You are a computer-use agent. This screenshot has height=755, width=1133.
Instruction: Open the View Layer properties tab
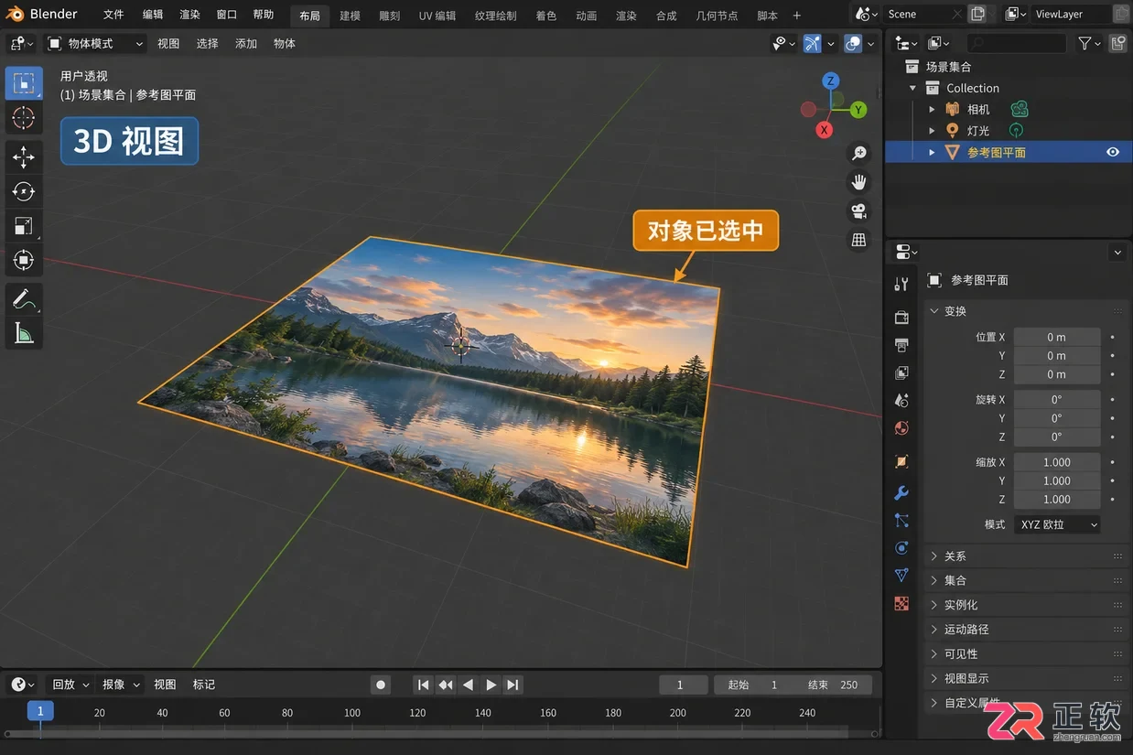pyautogui.click(x=901, y=372)
